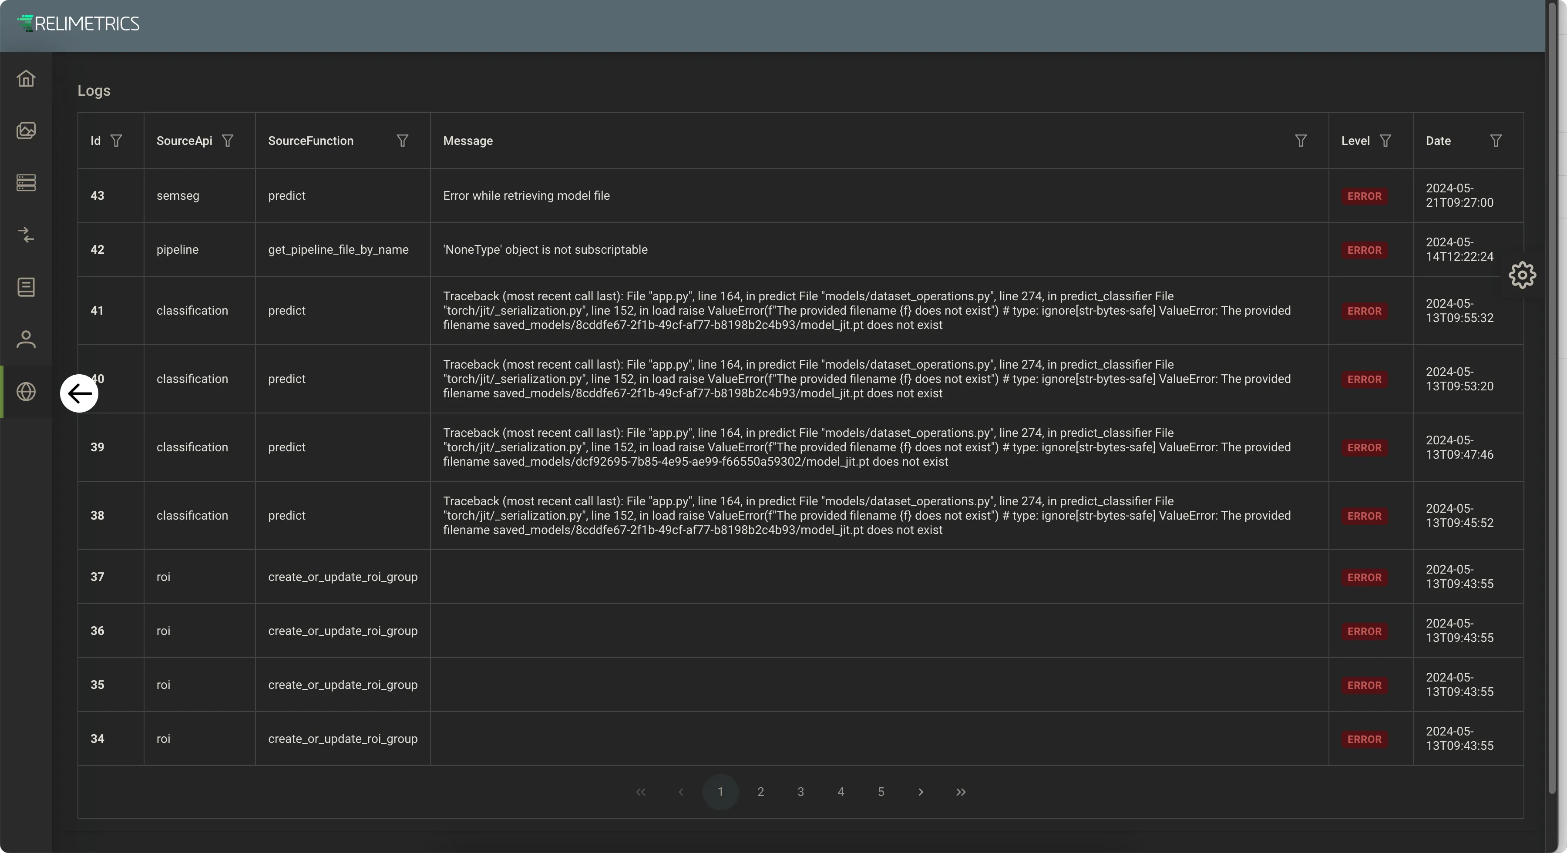Go to first page of logs

pos(641,792)
